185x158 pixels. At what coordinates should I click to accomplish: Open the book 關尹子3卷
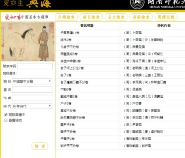tap(67, 125)
